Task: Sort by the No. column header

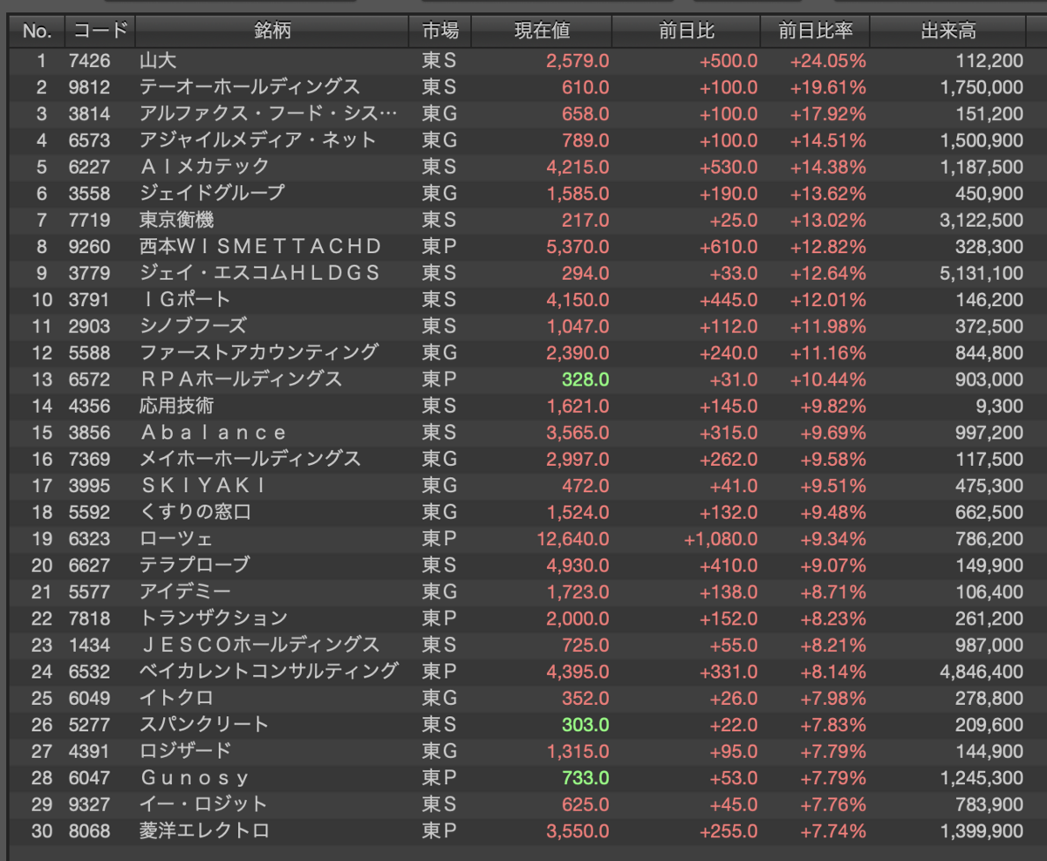Action: pos(38,32)
